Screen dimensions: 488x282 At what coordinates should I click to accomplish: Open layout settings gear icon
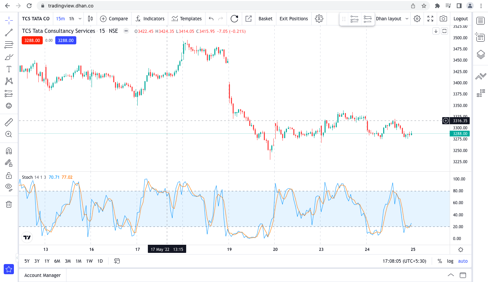coord(417,19)
